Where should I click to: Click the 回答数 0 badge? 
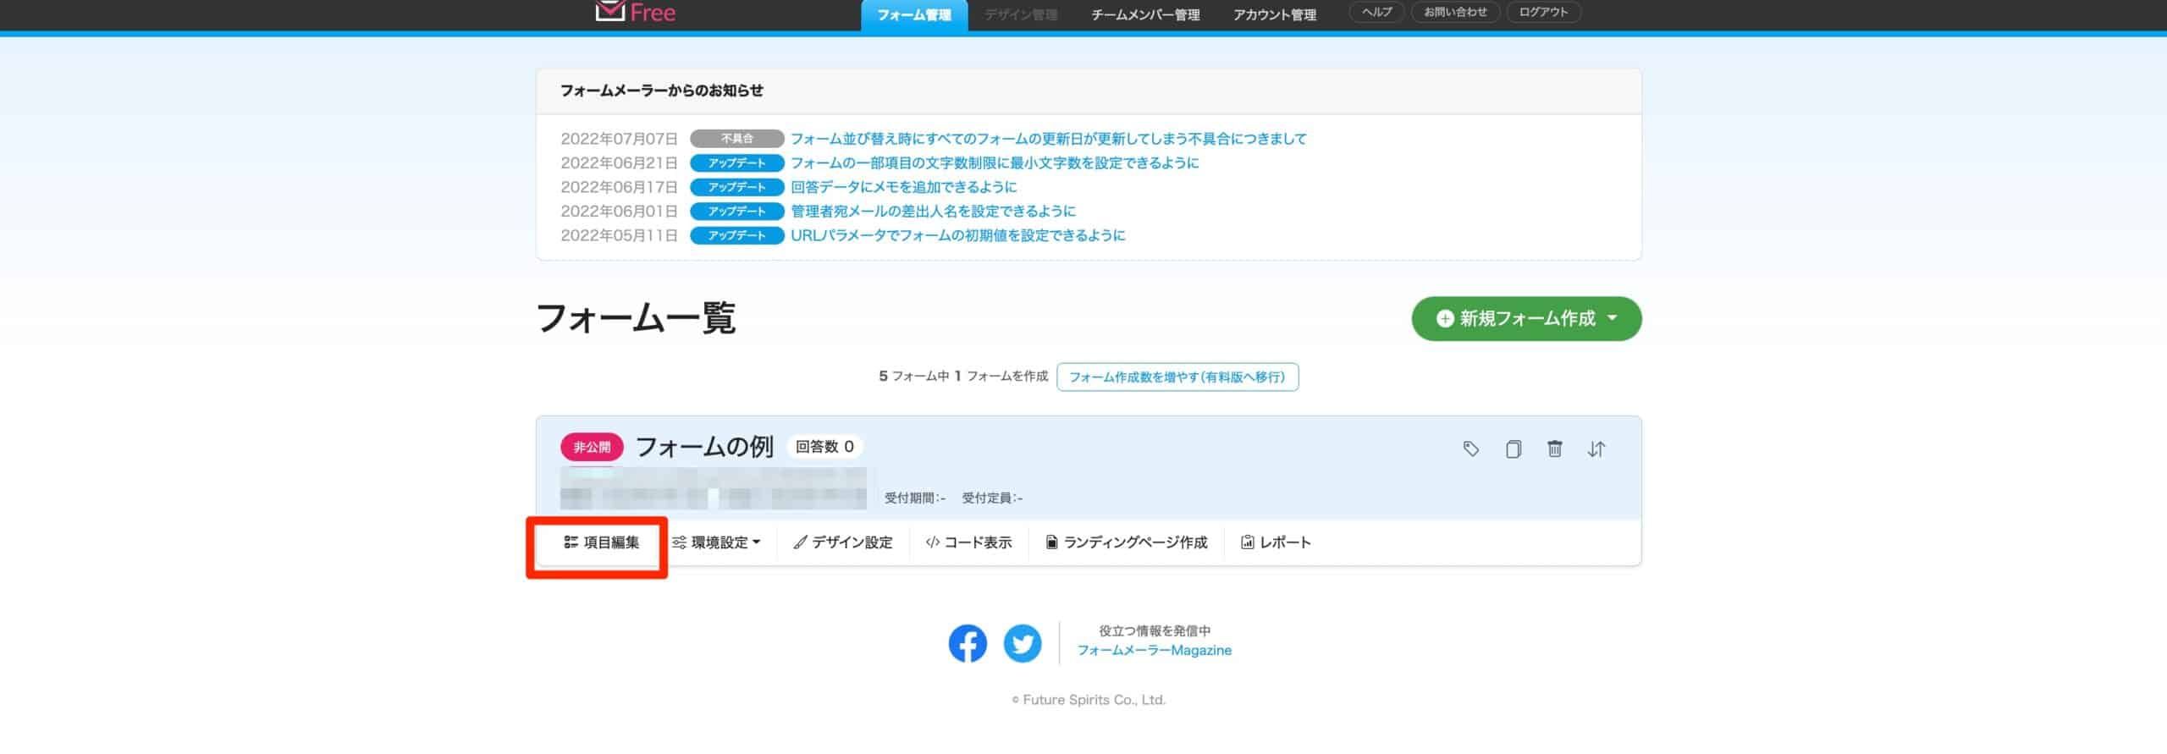tap(824, 447)
